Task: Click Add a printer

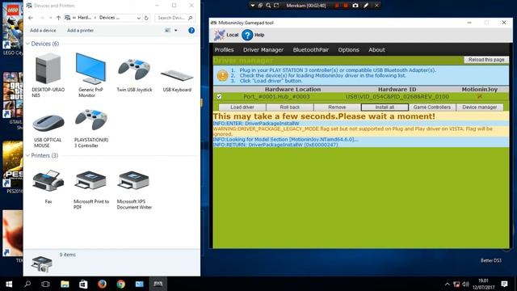Action: pyautogui.click(x=81, y=31)
